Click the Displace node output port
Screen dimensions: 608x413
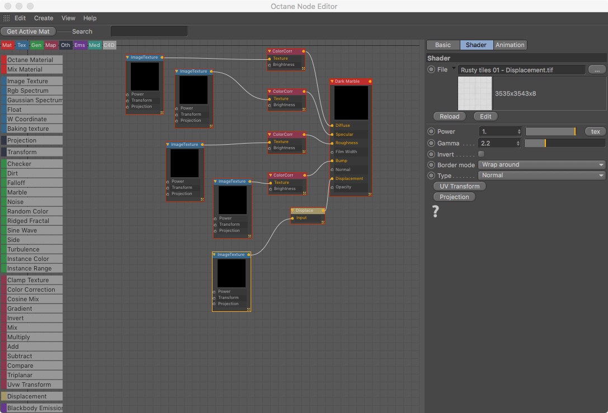pyautogui.click(x=323, y=210)
